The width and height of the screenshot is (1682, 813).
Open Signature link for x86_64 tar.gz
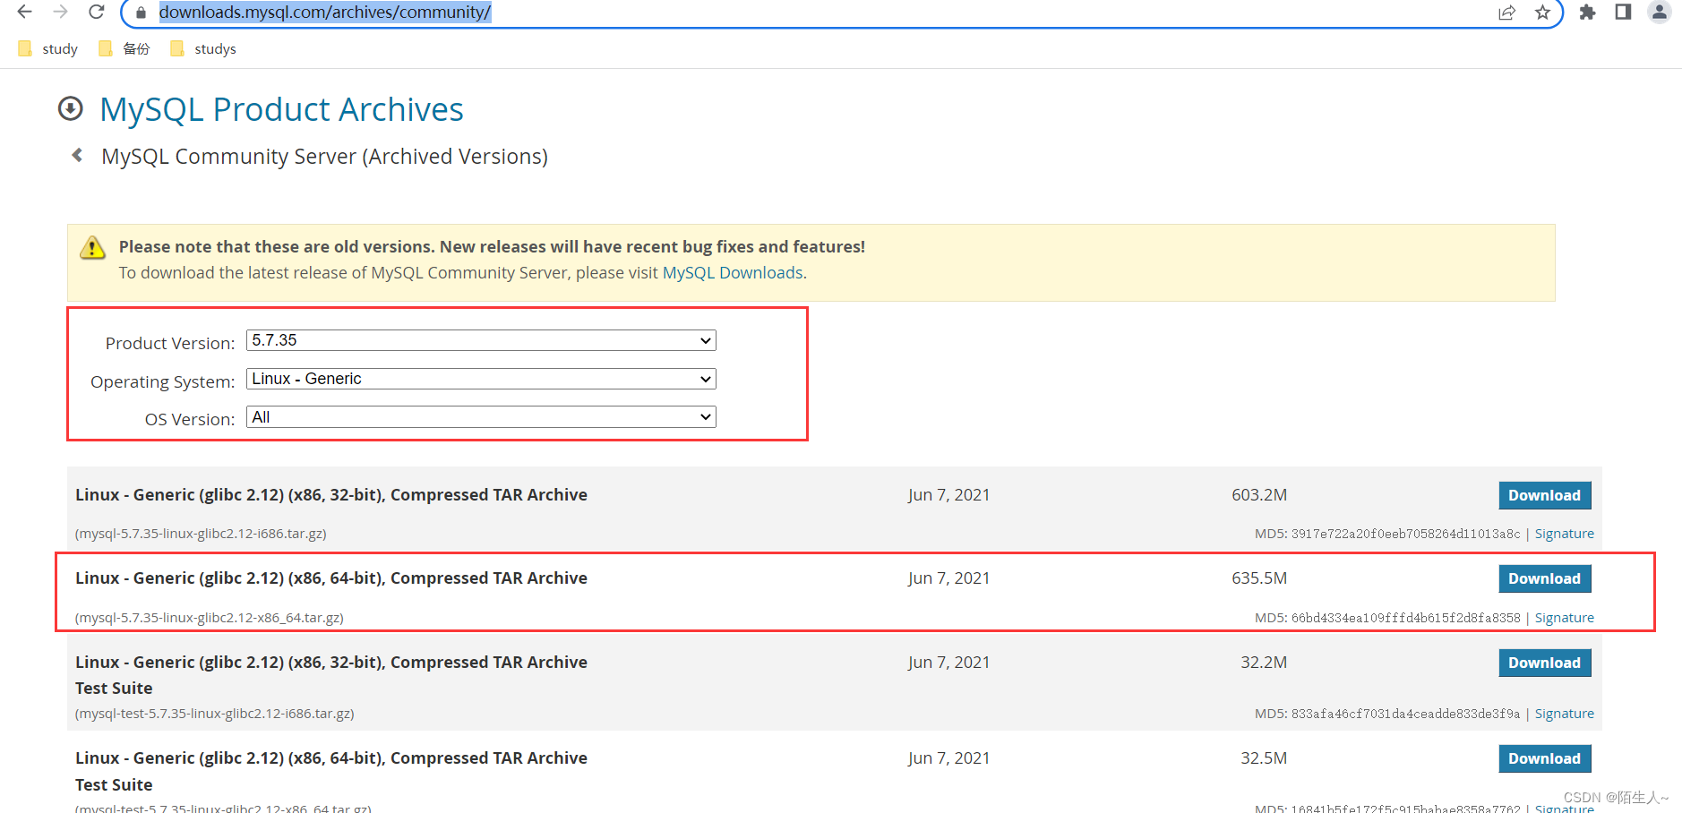click(1564, 618)
